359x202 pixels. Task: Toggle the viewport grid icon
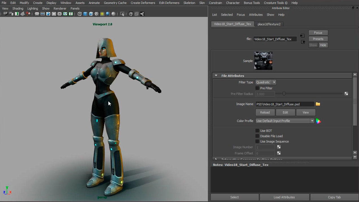pos(37,14)
